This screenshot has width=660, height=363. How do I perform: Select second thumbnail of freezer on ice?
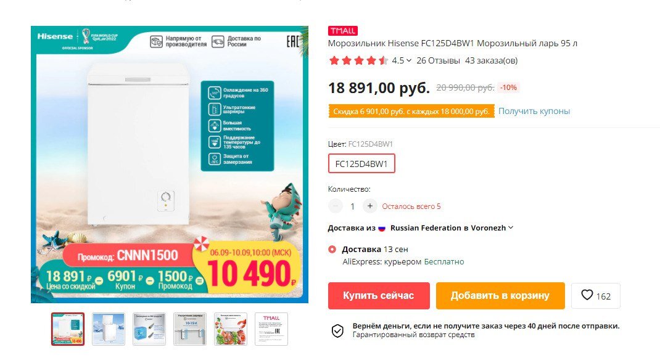pyautogui.click(x=109, y=329)
